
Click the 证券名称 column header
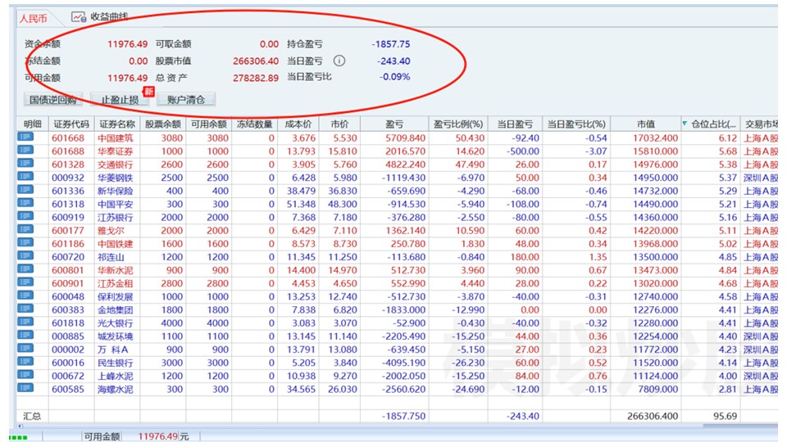click(x=117, y=124)
